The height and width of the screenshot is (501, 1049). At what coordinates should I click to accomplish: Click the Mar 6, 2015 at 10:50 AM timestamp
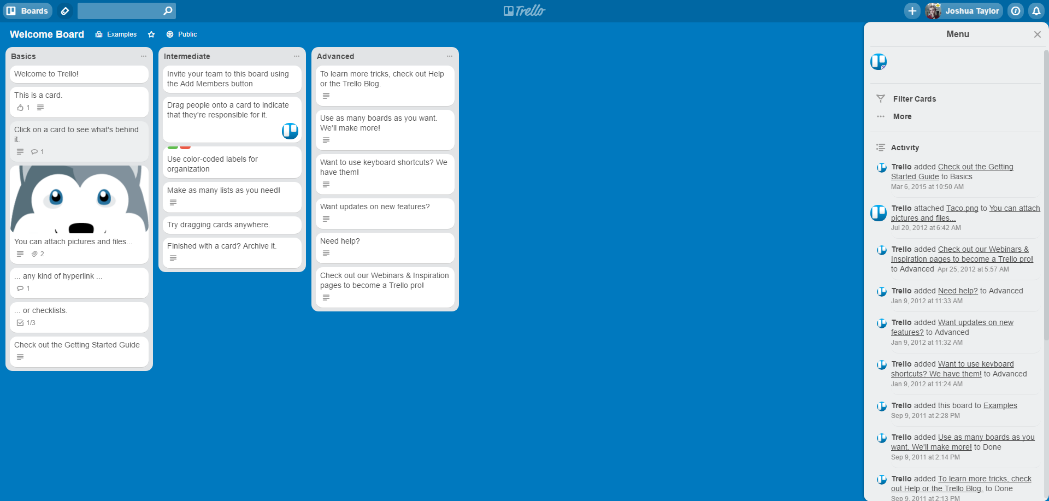pyautogui.click(x=927, y=187)
